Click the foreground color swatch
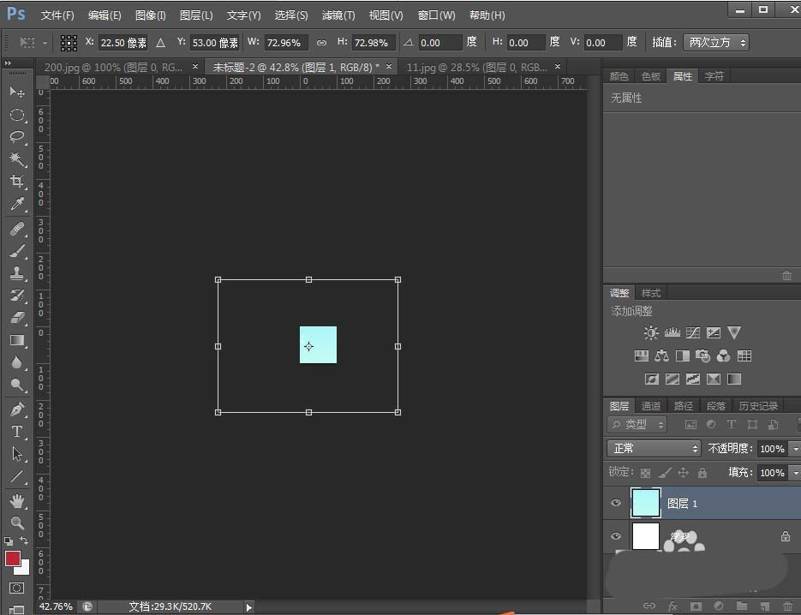Image resolution: width=801 pixels, height=615 pixels. [12, 558]
